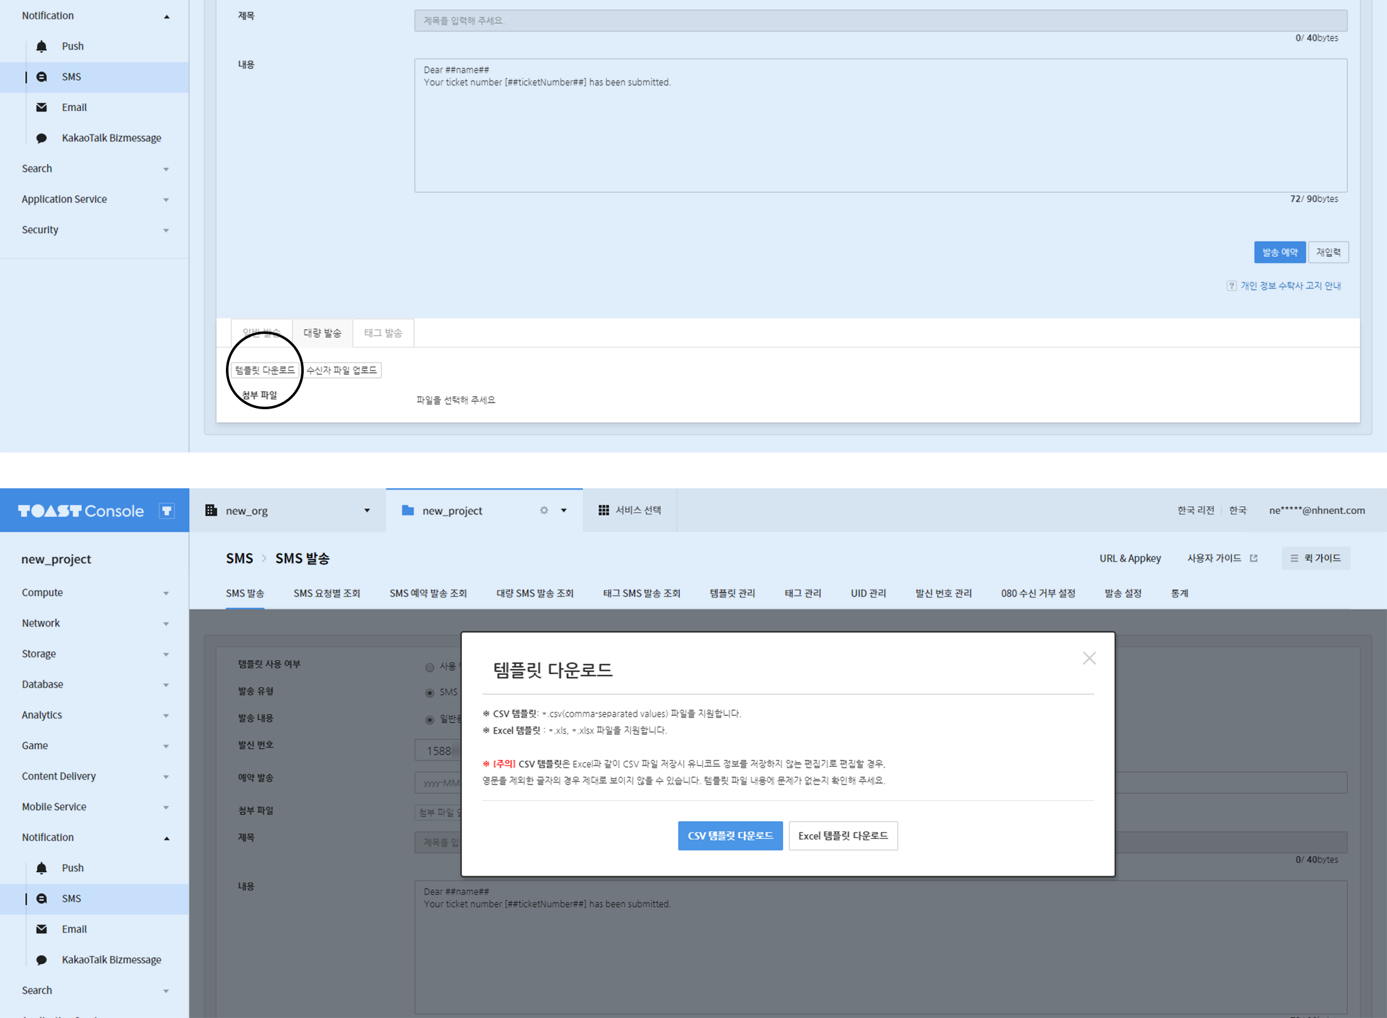Screen dimensions: 1387x1018
Task: Click the SMS breadcrumb link before SMS 발송
Action: (239, 558)
